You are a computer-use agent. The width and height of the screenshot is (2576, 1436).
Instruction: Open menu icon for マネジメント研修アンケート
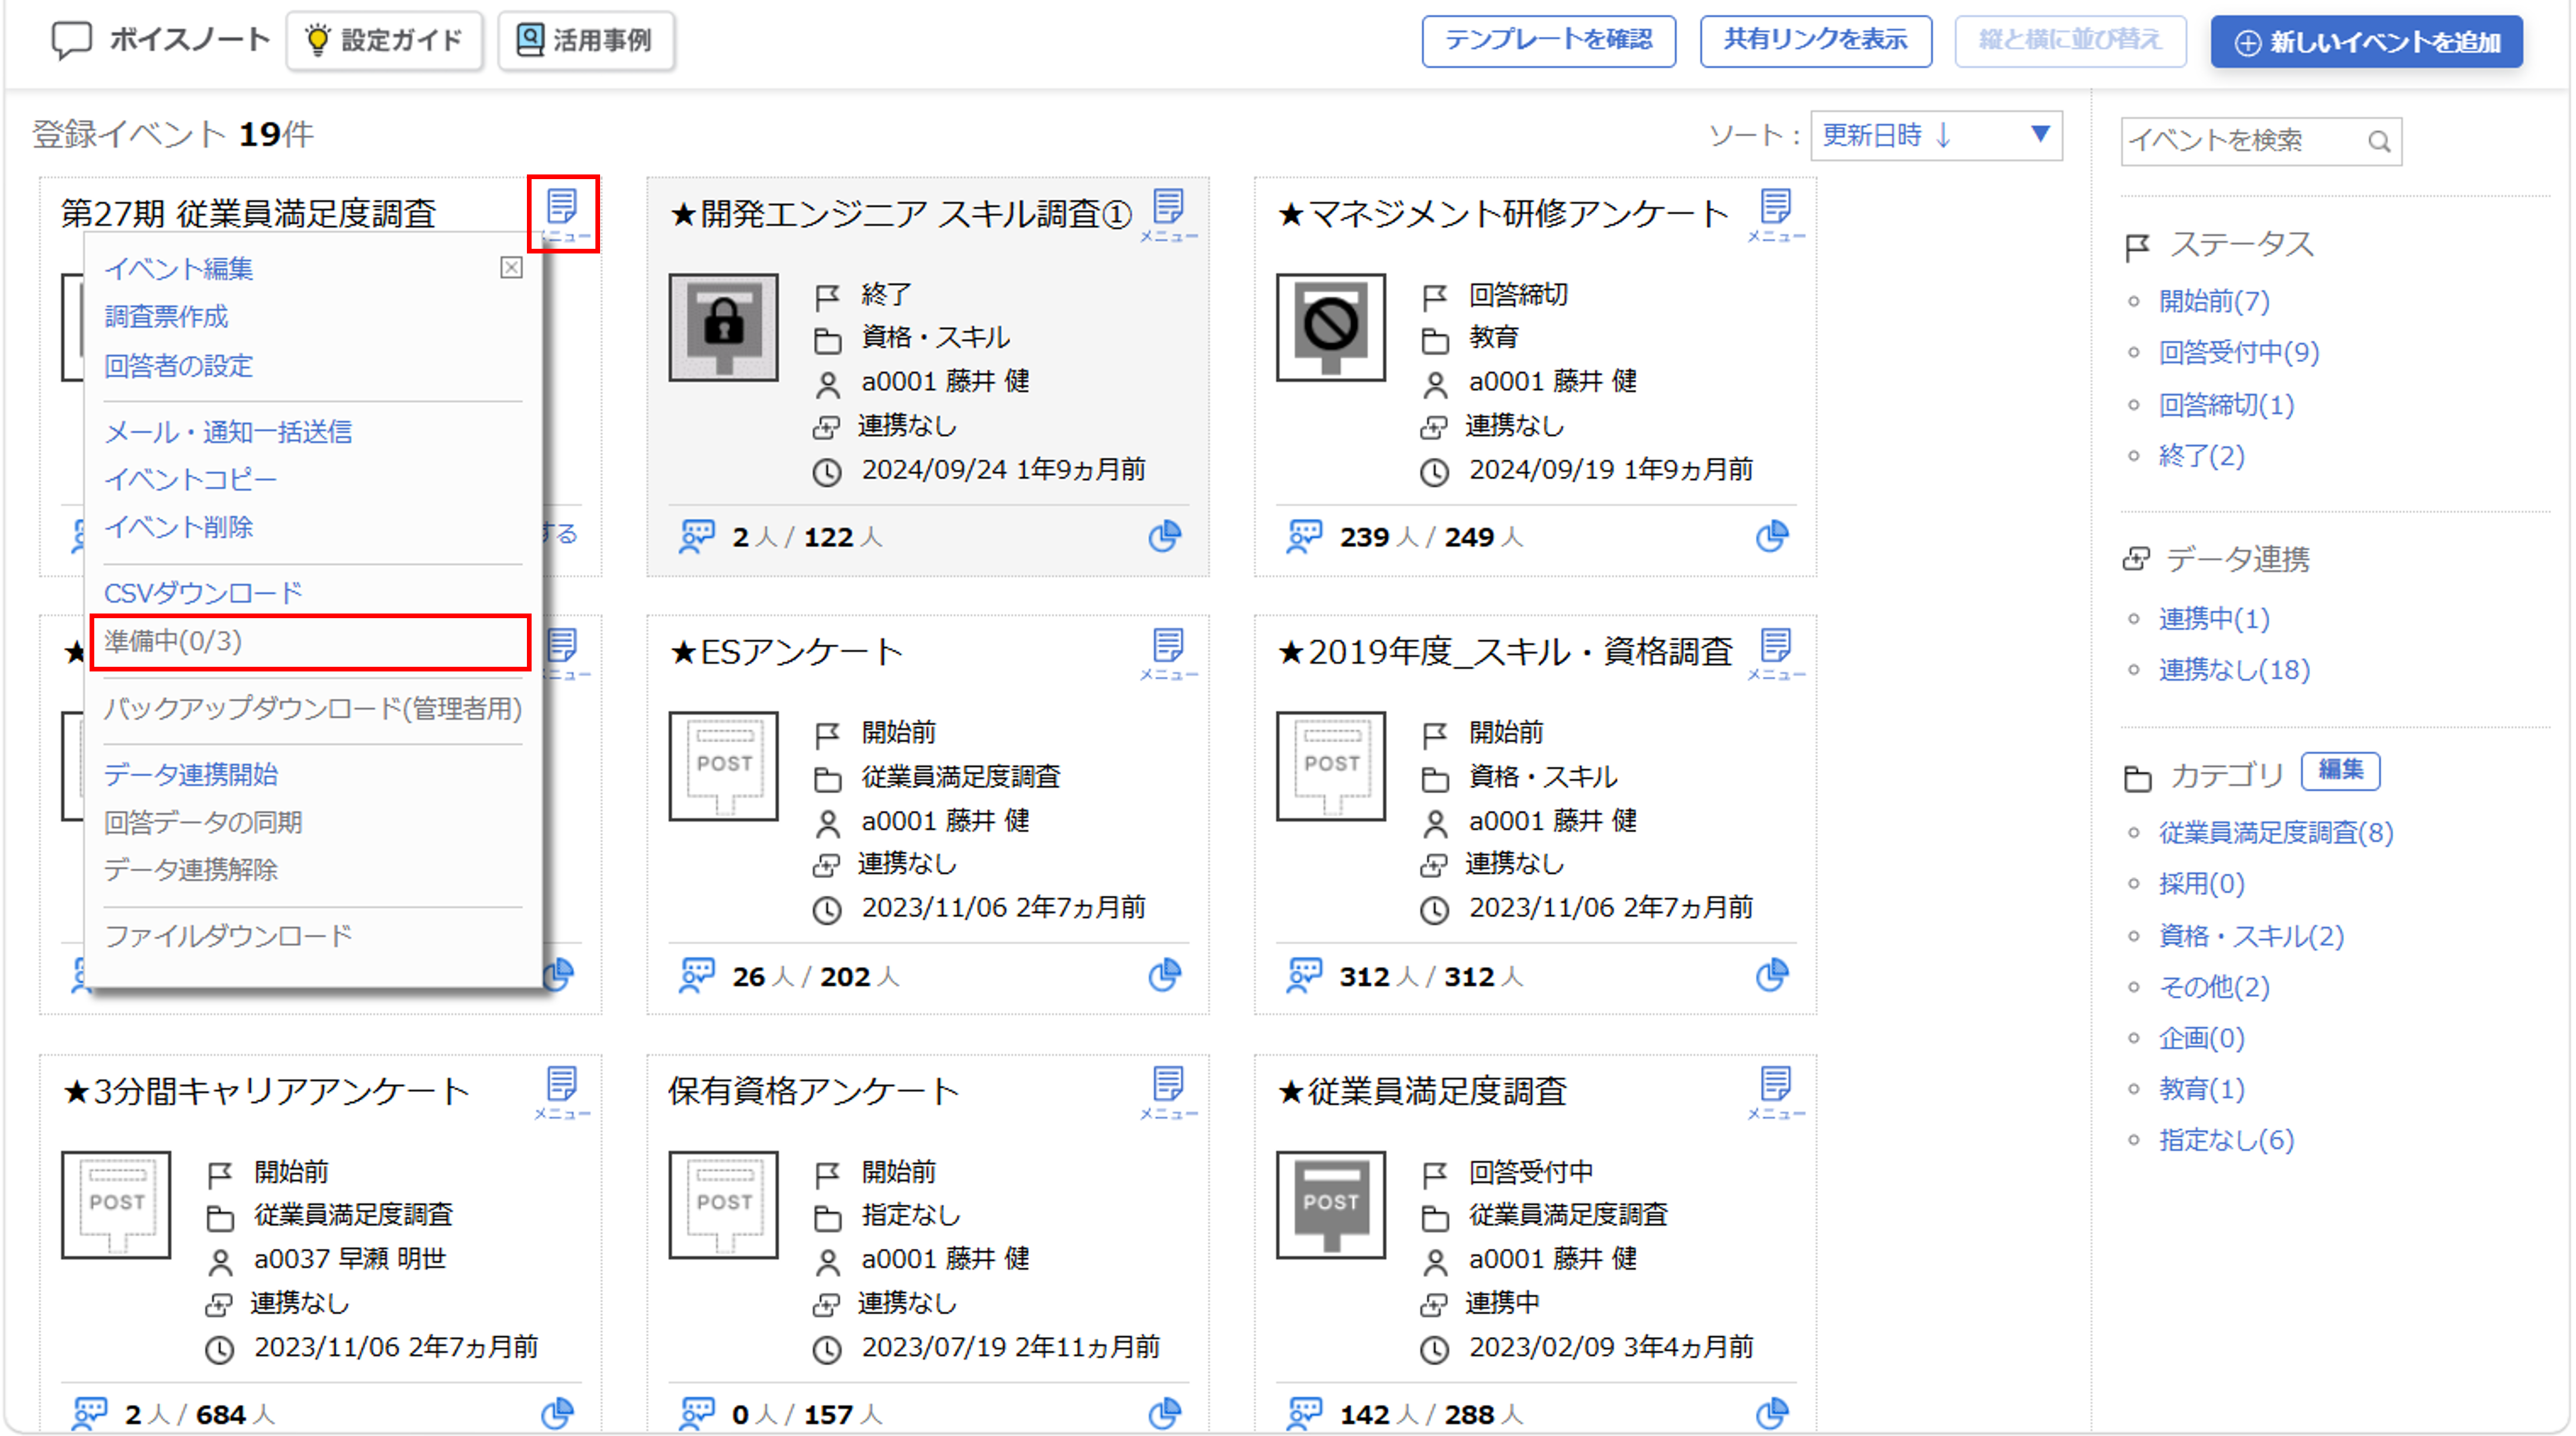tap(1775, 214)
